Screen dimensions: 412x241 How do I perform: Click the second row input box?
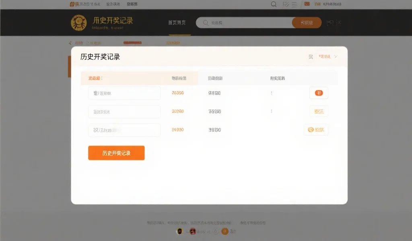(124, 112)
